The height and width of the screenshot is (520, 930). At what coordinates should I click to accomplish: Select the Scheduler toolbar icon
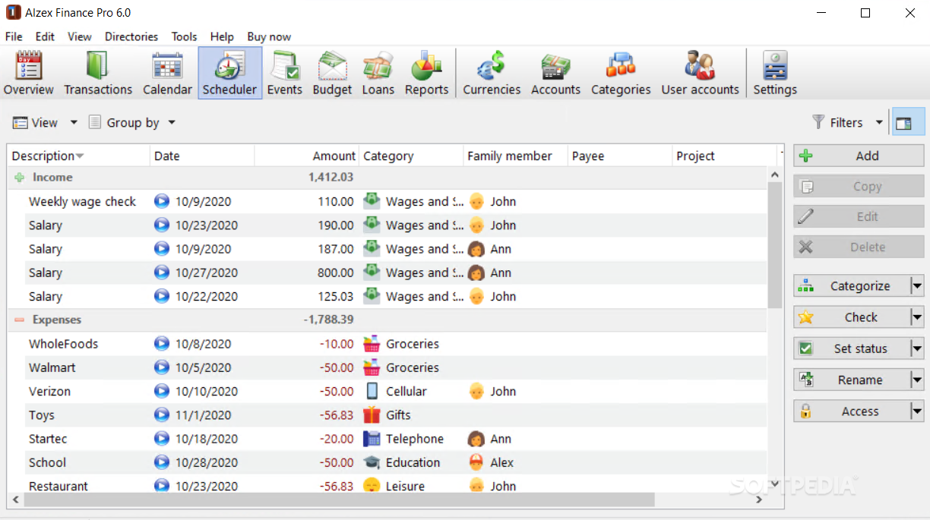230,73
